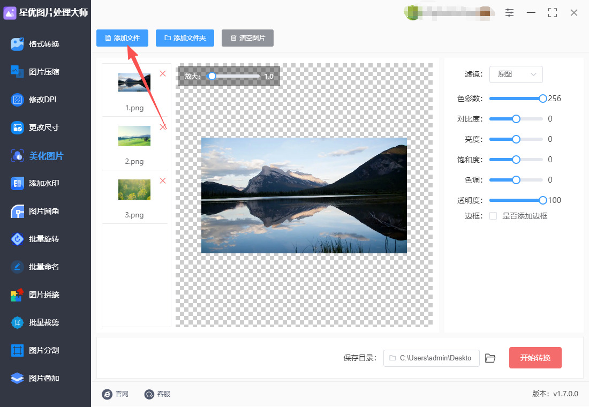
Task: Click the 添加水印 sidebar icon
Action: coord(17,183)
